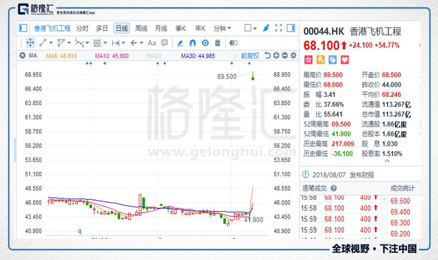This screenshot has height=260, width=438.
Task: Open the 分钟 minute interval dropdown
Action: pyautogui.click(x=222, y=28)
